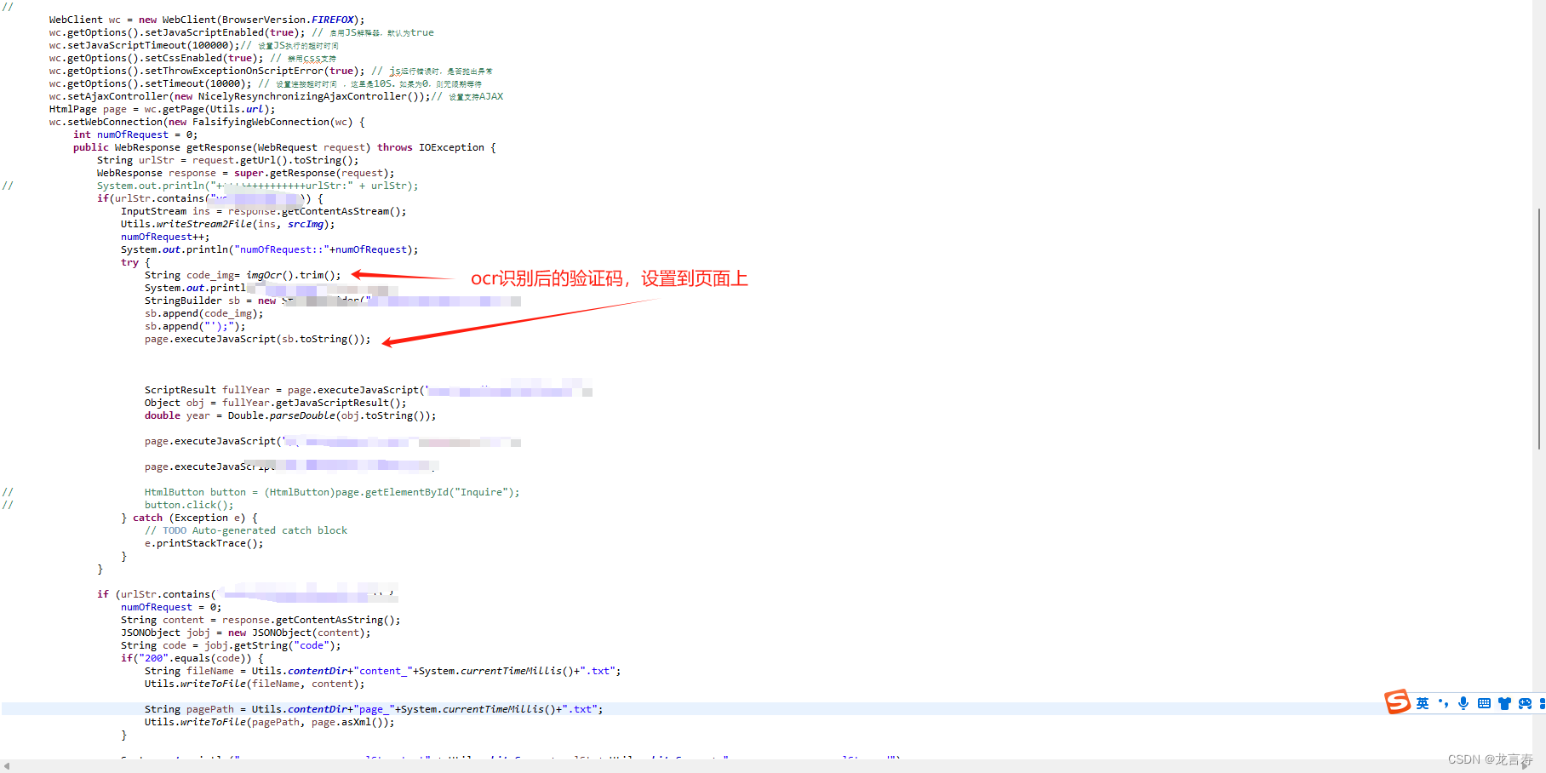Image resolution: width=1546 pixels, height=773 pixels.
Task: Click the 'catch (Exception e)' line
Action: [x=189, y=518]
